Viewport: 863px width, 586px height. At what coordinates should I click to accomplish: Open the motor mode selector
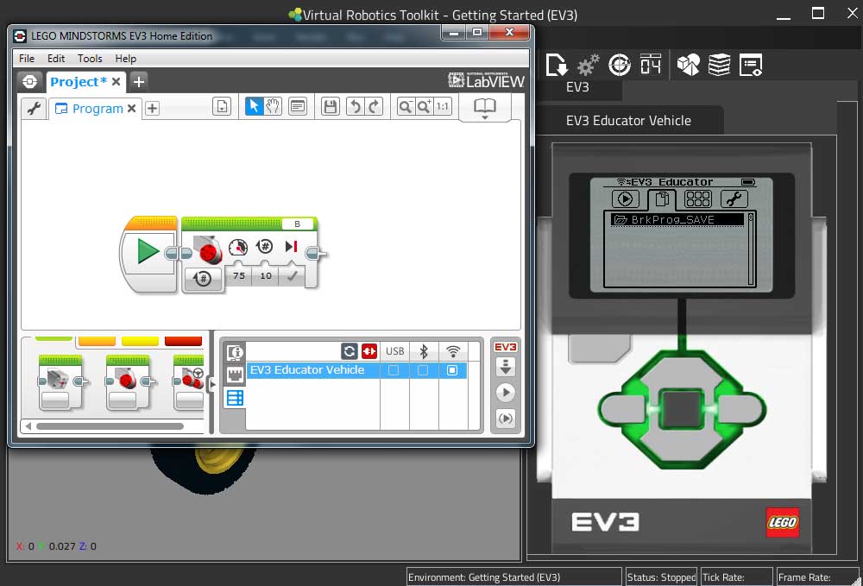tap(203, 279)
